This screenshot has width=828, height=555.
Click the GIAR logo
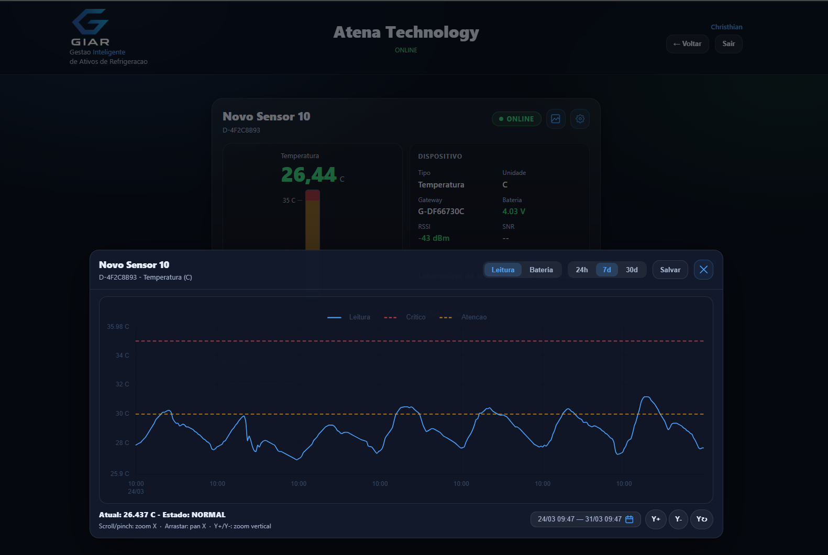90,27
